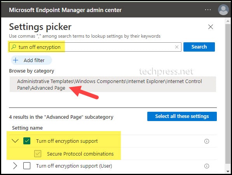Clear the search box text
This screenshot has height=175, width=232.
tap(177, 47)
